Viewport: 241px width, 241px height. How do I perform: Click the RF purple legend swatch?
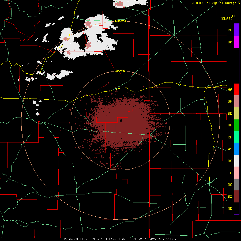(x=236, y=30)
